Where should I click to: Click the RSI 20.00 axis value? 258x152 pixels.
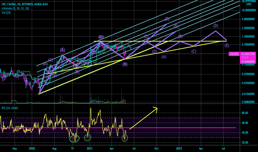tap(245, 143)
